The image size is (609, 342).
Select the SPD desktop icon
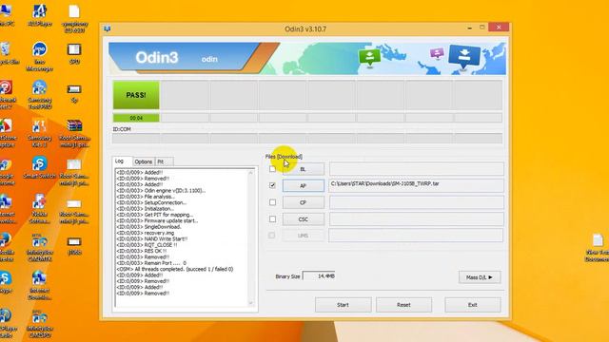(74, 53)
